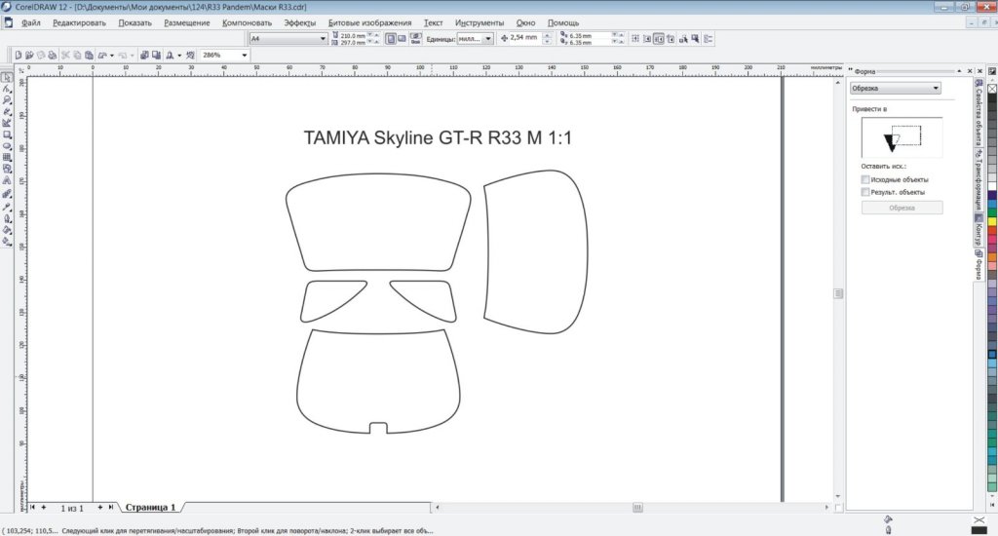Check the 'Результ. объекты' checkbox
This screenshot has height=536, width=998.
(x=865, y=193)
